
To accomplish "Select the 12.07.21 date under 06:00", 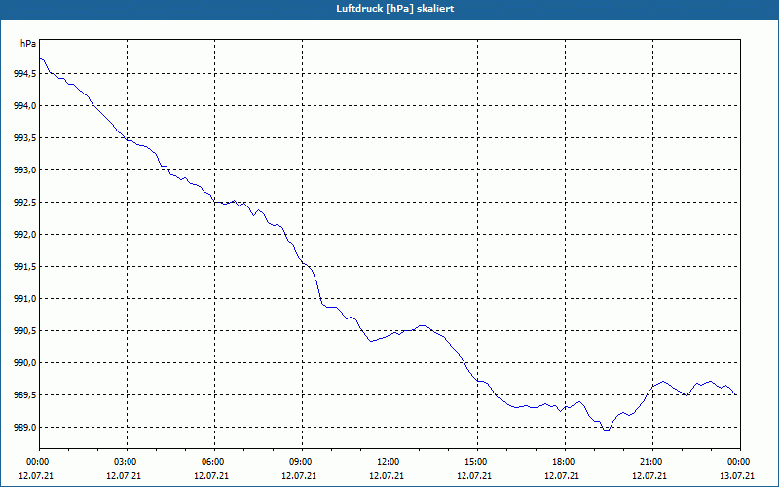I will click(211, 476).
